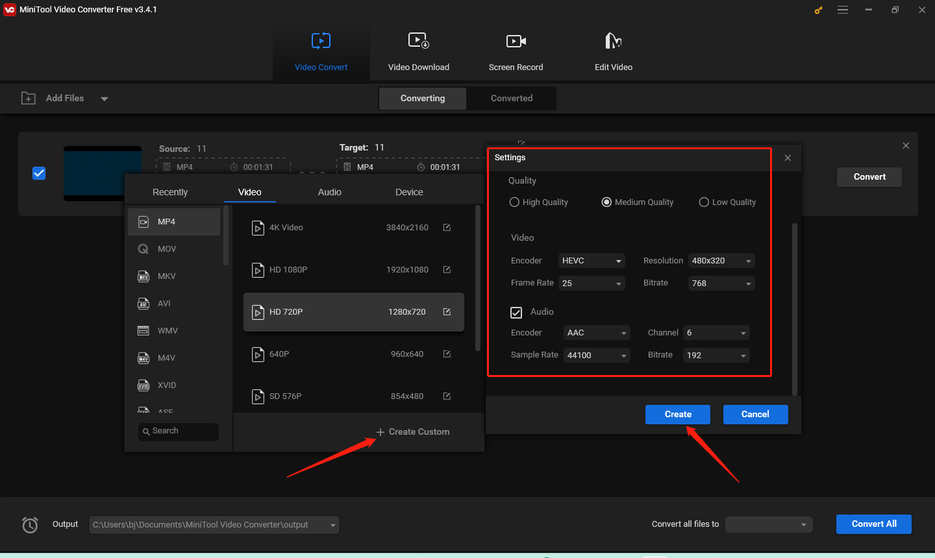The image size is (935, 558).
Task: Open the video Encoder HEVC dropdown
Action: click(x=592, y=261)
